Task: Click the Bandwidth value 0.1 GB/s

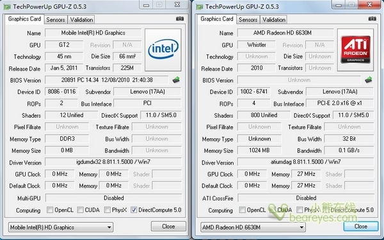Action: [x=349, y=150]
